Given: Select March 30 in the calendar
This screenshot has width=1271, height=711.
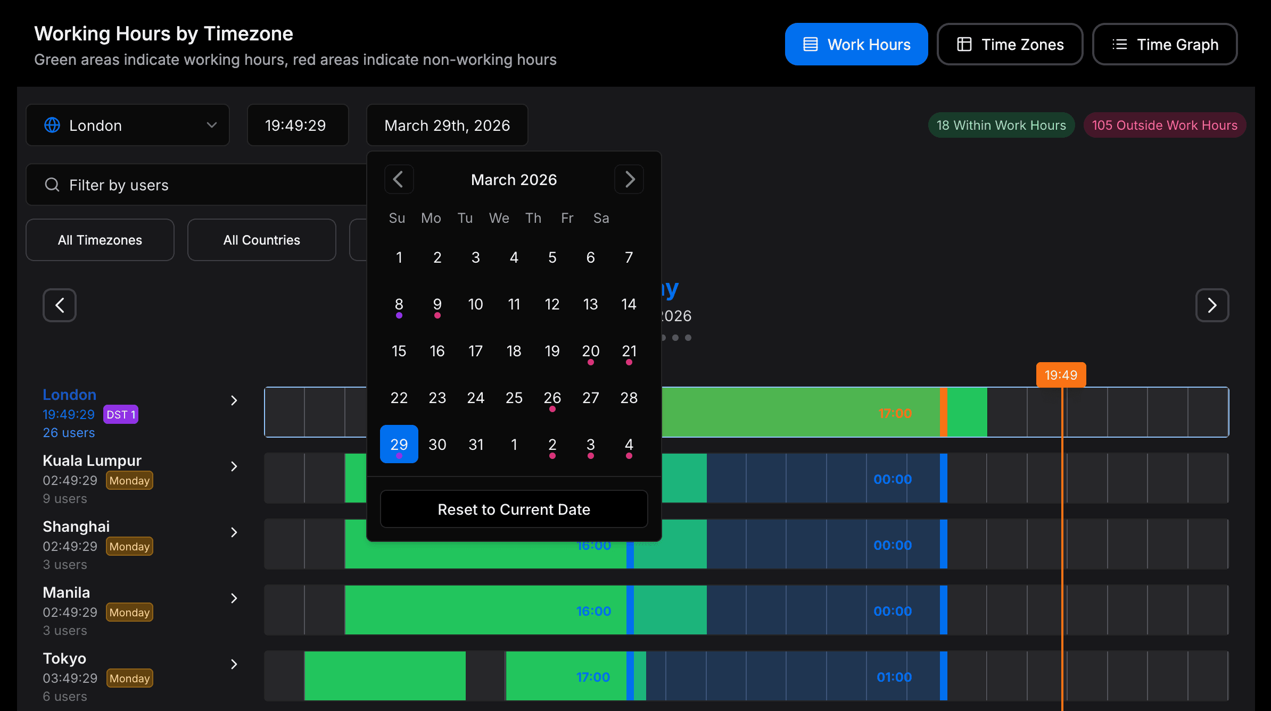Looking at the screenshot, I should (x=437, y=444).
